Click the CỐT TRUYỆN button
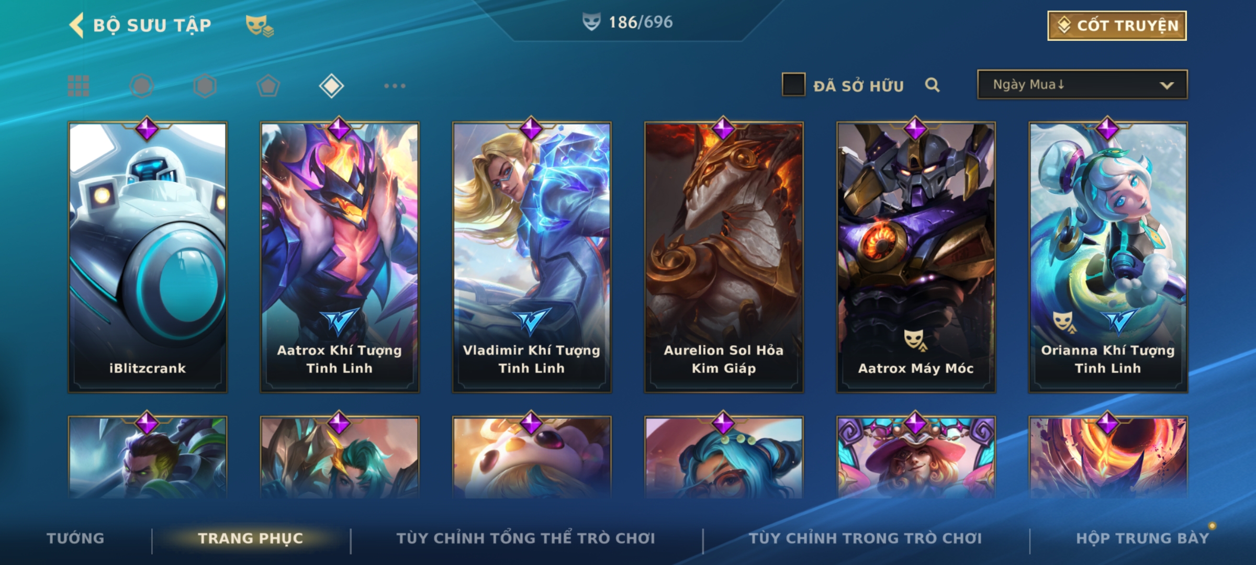This screenshot has width=1256, height=565. tap(1117, 25)
